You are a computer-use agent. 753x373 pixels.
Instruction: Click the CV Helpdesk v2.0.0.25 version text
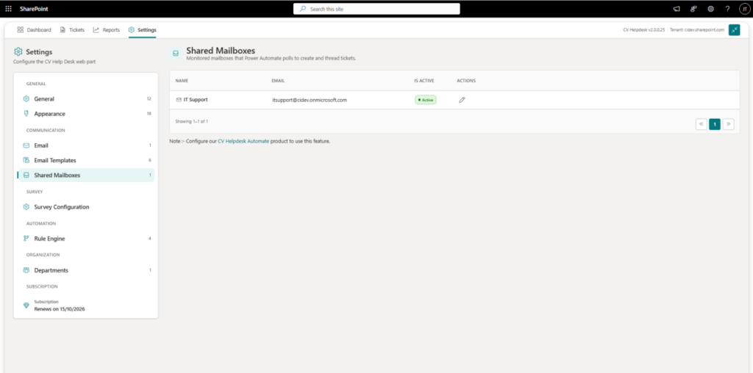(x=644, y=29)
